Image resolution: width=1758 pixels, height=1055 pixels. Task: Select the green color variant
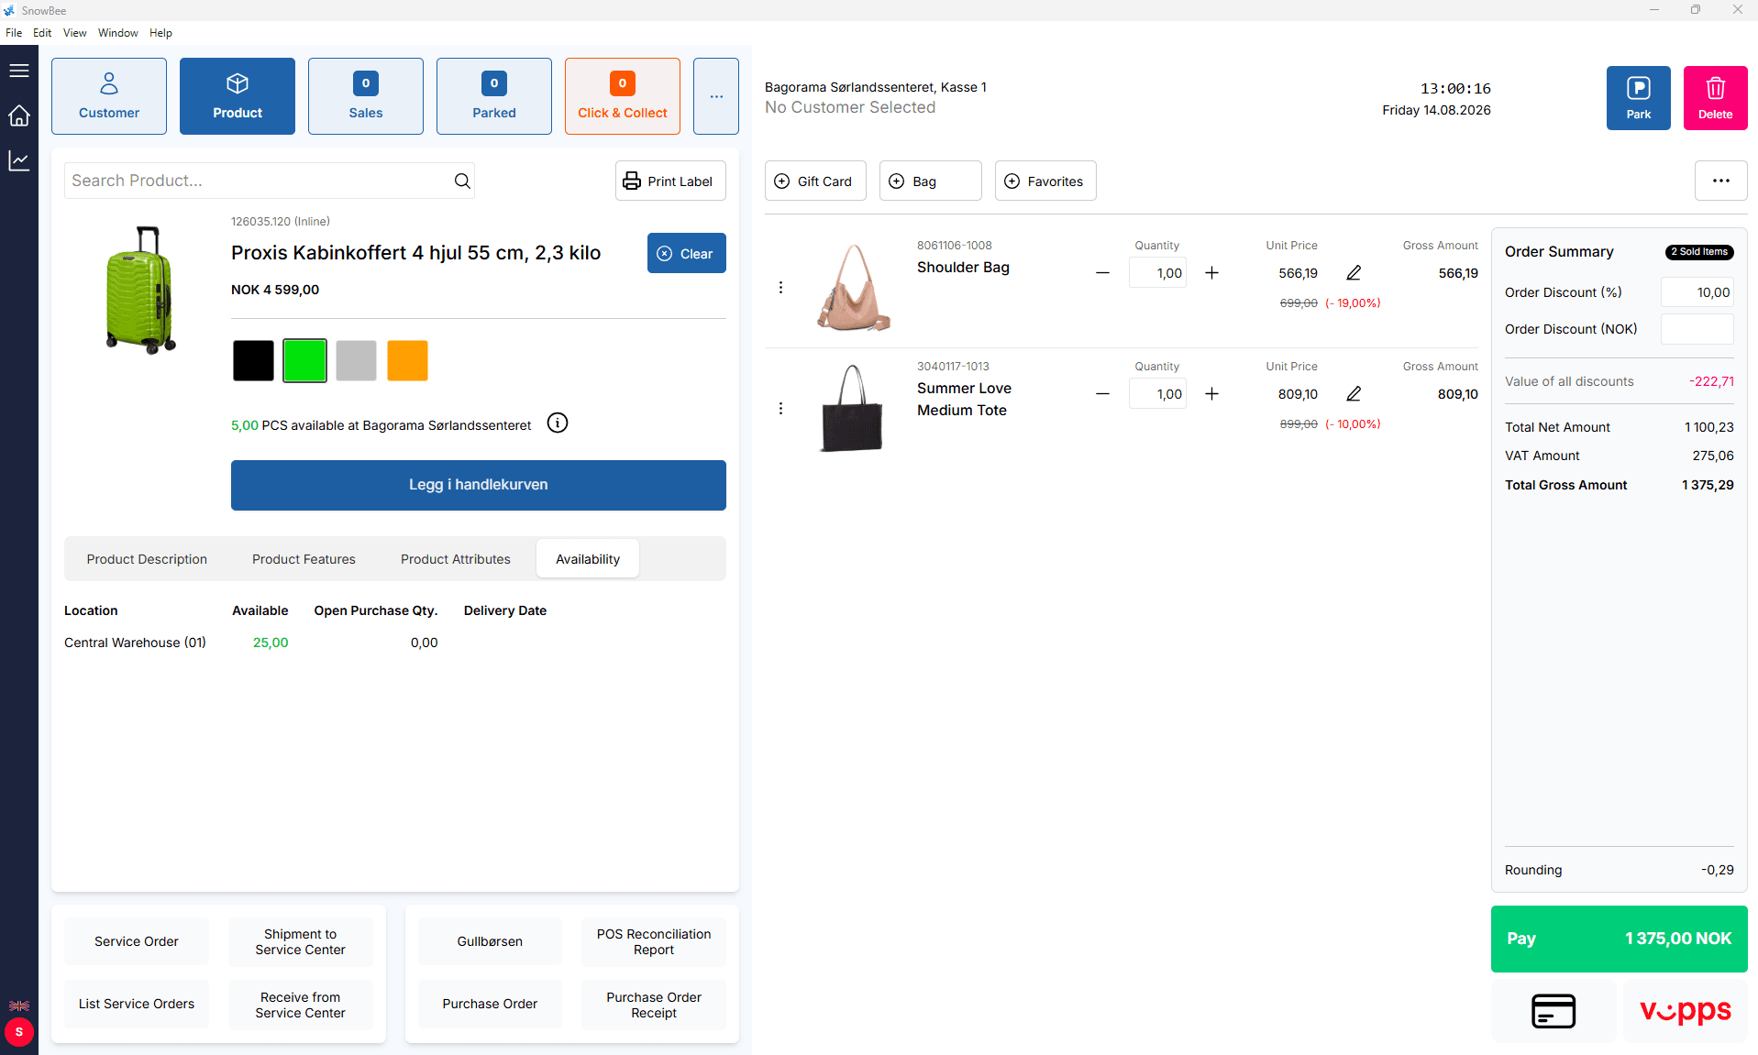point(304,360)
